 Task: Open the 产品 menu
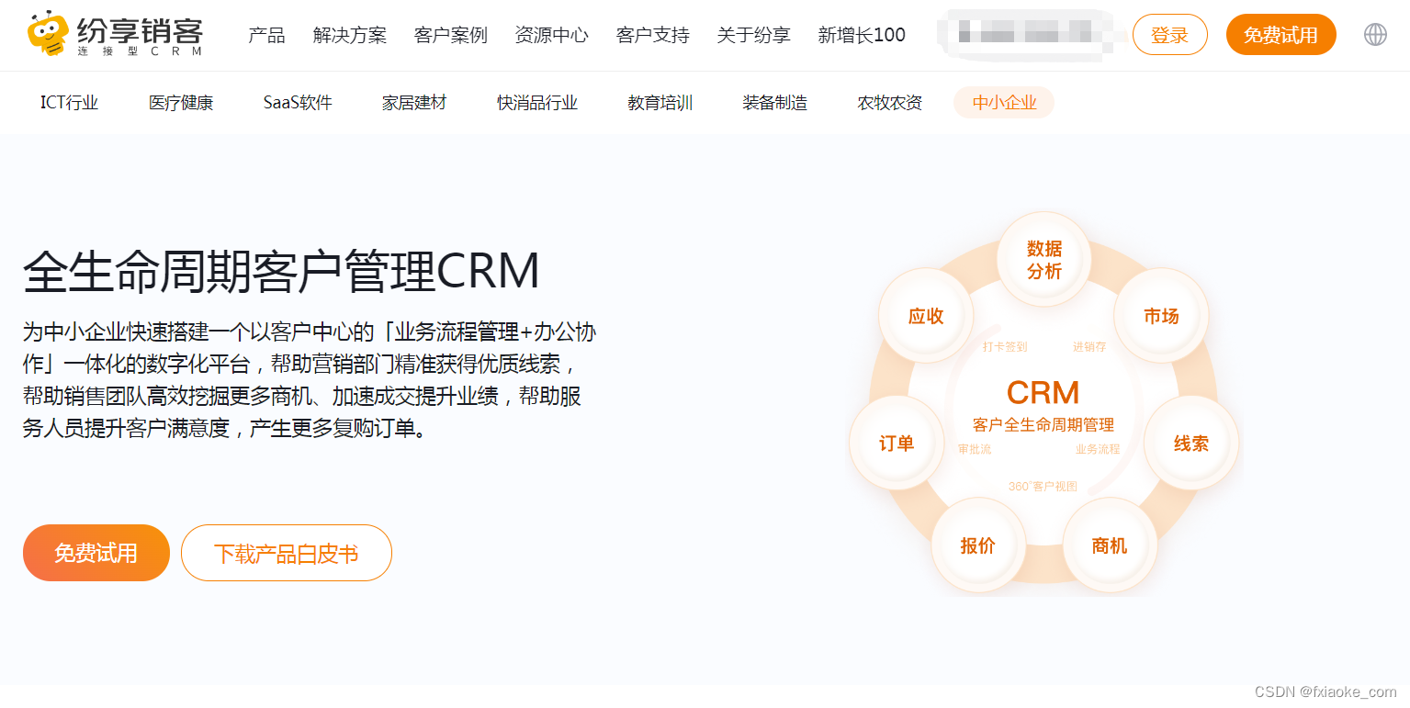[x=266, y=35]
